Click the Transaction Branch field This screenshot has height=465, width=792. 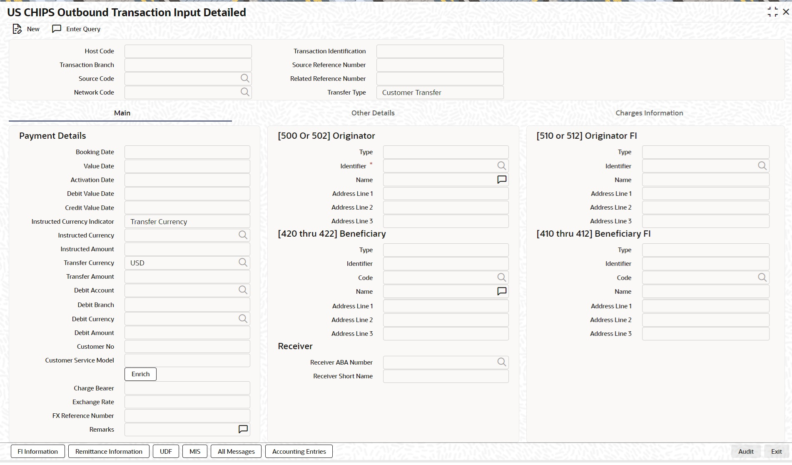188,65
